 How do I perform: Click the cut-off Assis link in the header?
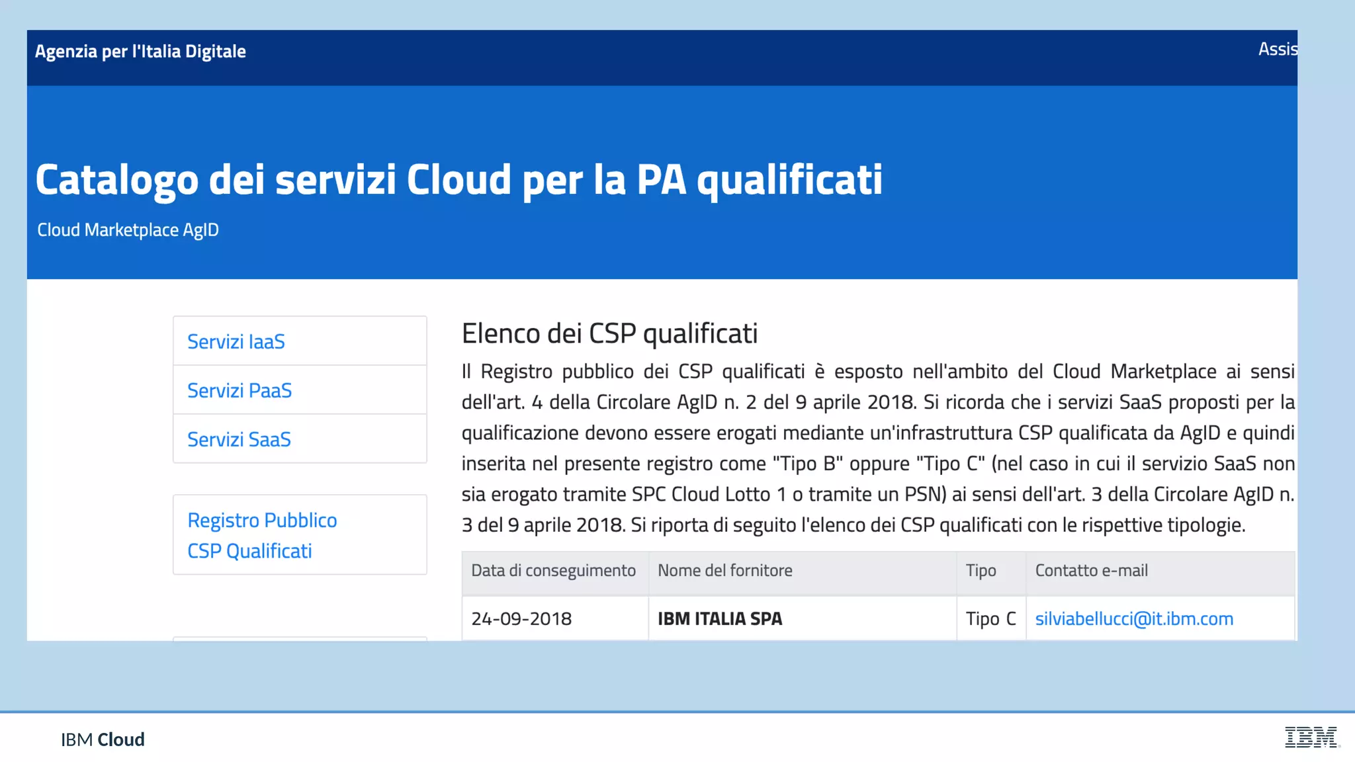[1278, 49]
